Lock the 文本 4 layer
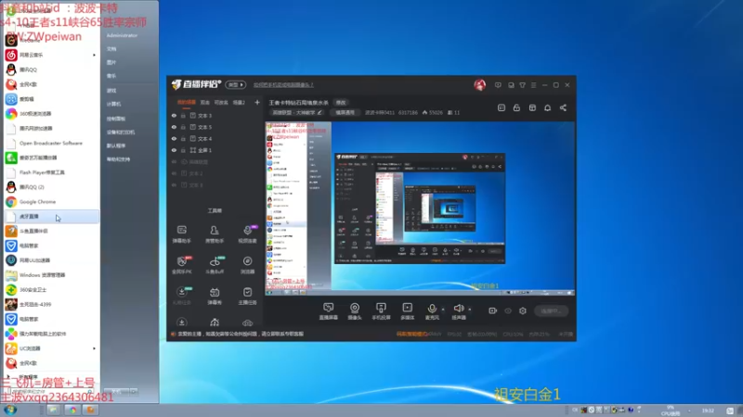Image resolution: width=743 pixels, height=417 pixels. click(183, 138)
